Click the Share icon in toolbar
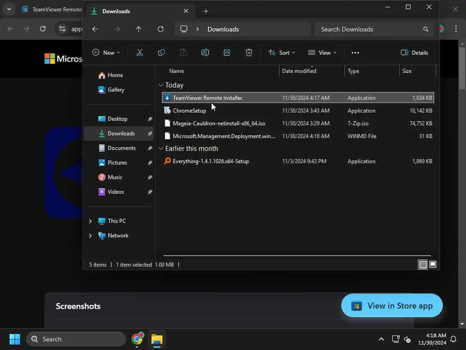The width and height of the screenshot is (466, 350). [227, 53]
